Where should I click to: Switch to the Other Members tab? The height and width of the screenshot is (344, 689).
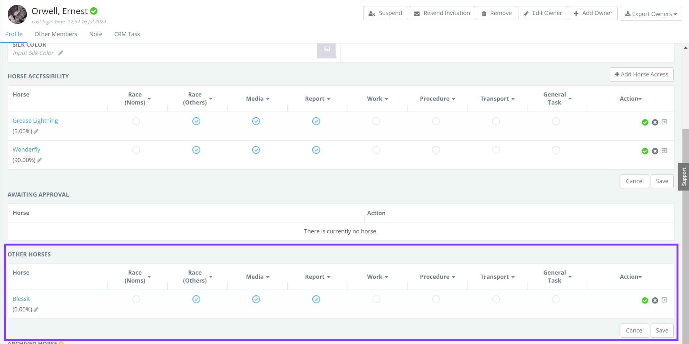[56, 34]
